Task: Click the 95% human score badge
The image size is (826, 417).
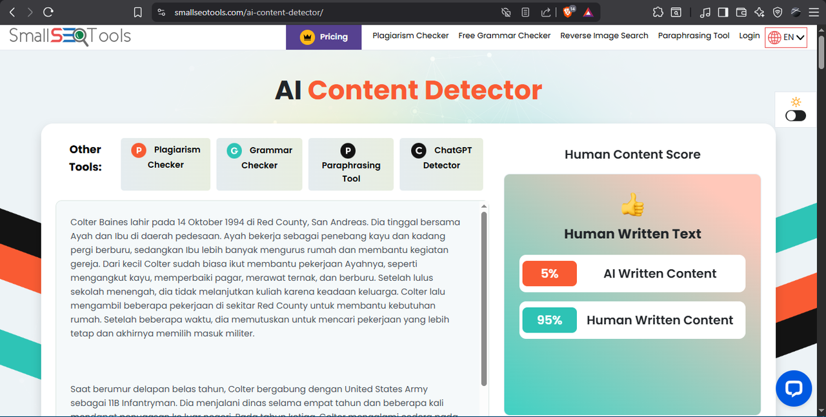Action: point(549,320)
